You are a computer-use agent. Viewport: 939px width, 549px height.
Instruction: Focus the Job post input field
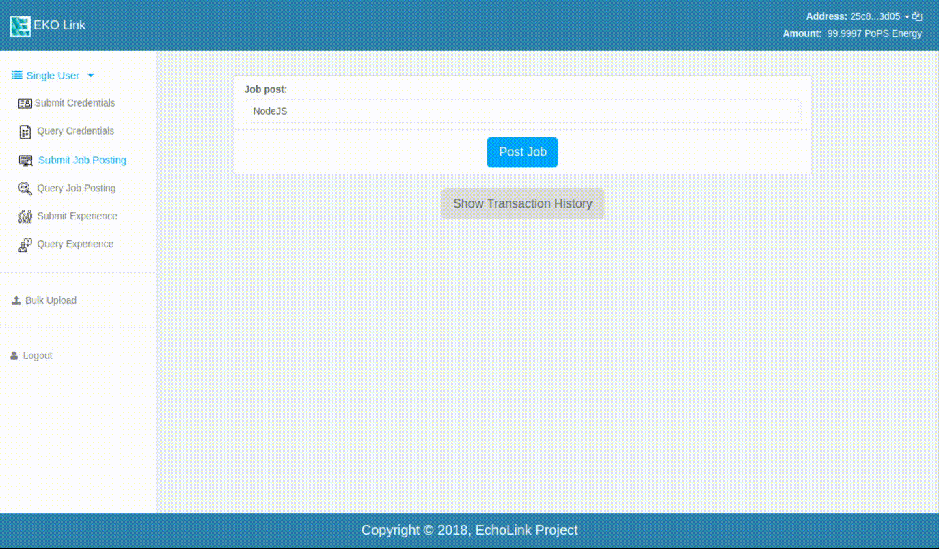pyautogui.click(x=523, y=111)
